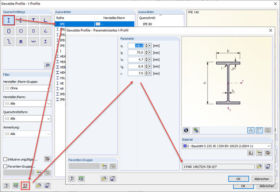Open the Hersteller/Norm dropdown
Viewport: 280px width, 192px height.
click(x=27, y=104)
